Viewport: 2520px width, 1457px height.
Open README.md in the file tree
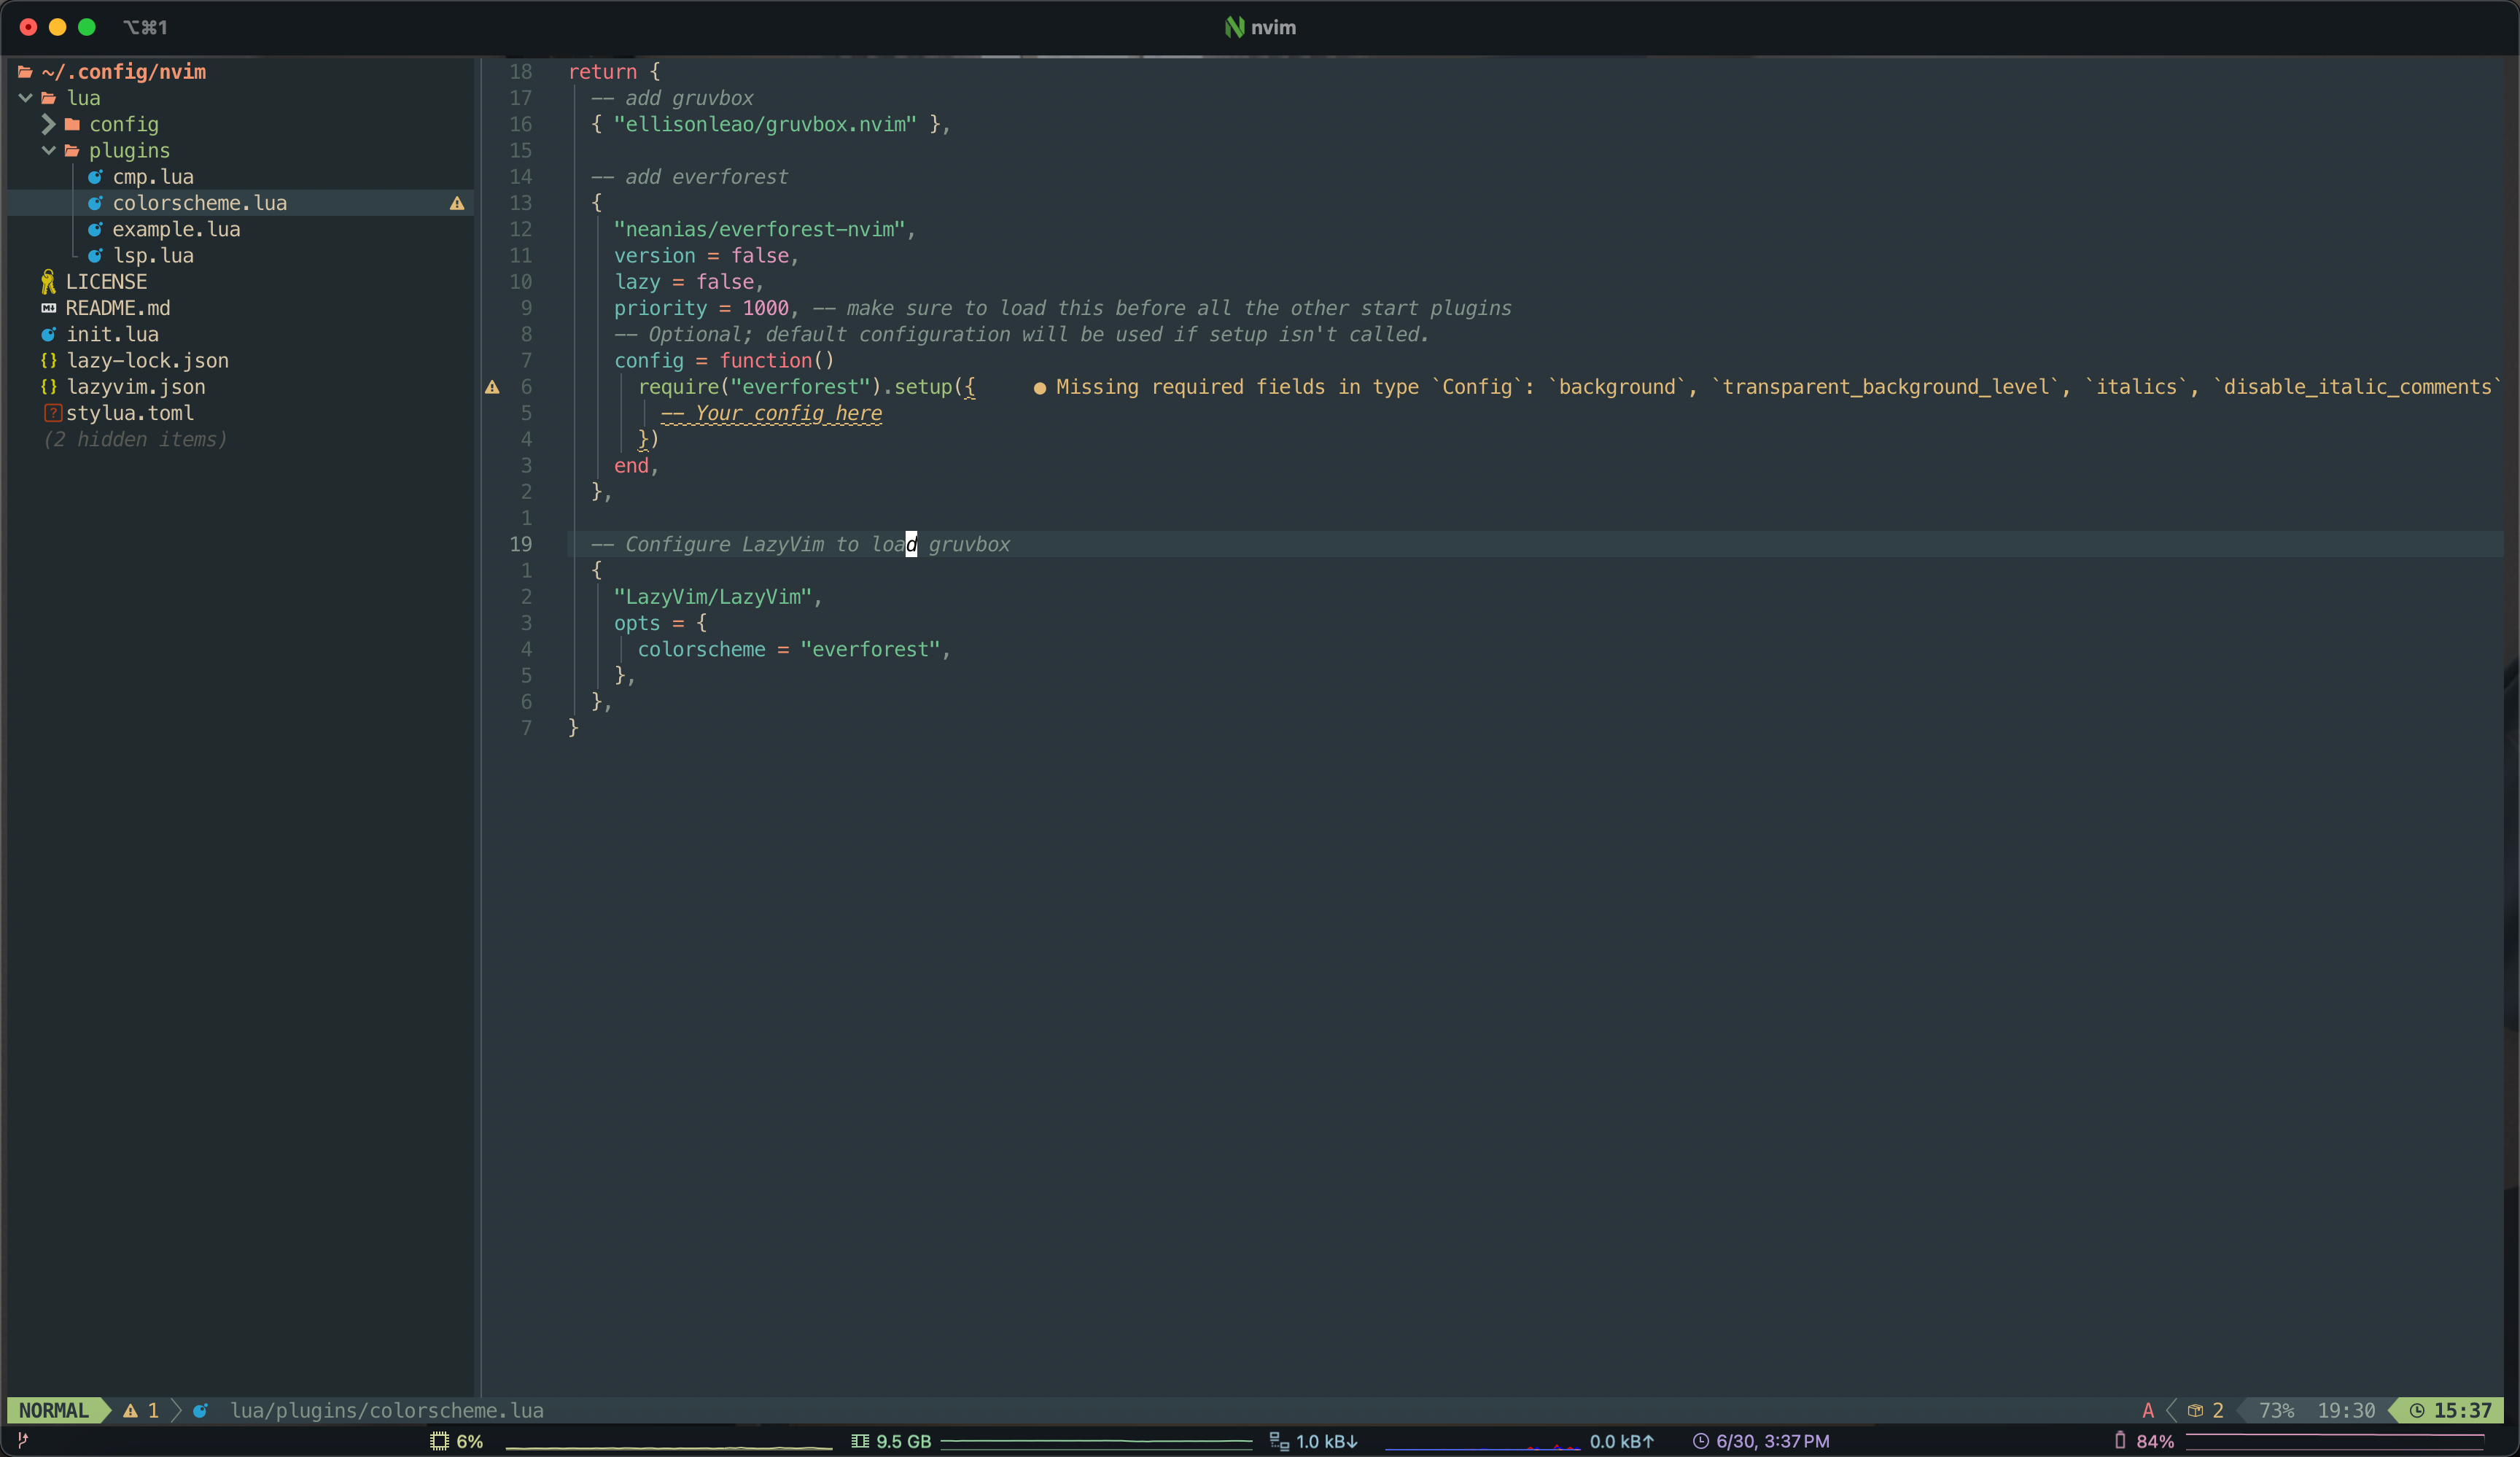[x=118, y=308]
